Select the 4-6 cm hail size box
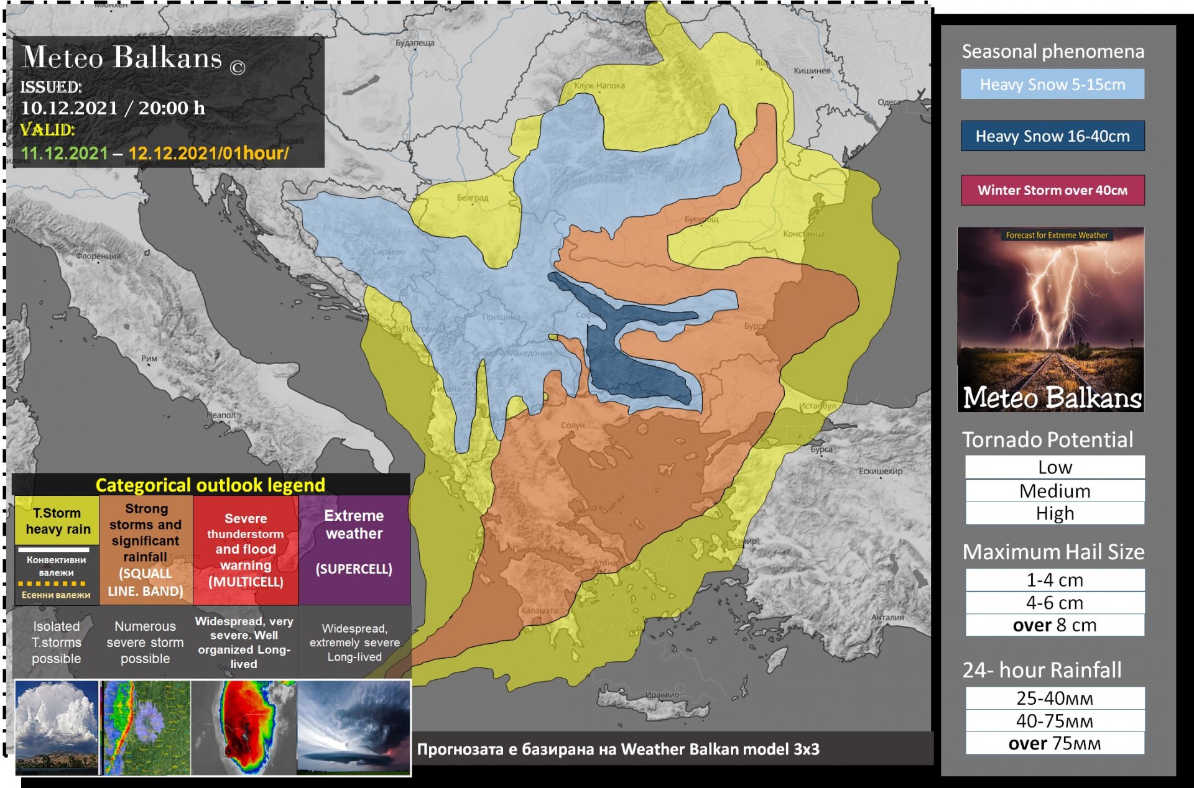This screenshot has width=1194, height=788. 1055,602
